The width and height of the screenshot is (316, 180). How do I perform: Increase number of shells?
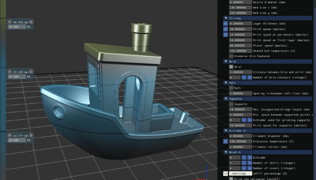250,163
